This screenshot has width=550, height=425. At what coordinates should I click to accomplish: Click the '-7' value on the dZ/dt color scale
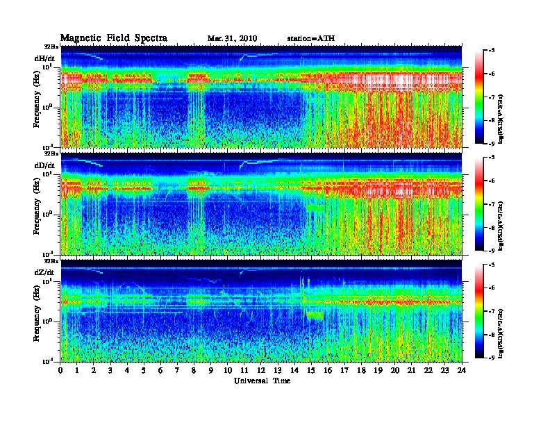(x=492, y=311)
